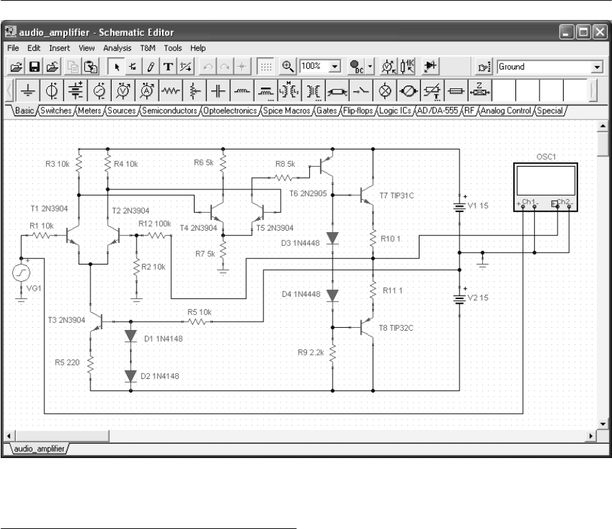The height and width of the screenshot is (529, 612).
Task: Switch to the Analog Control tab
Action: 506,111
